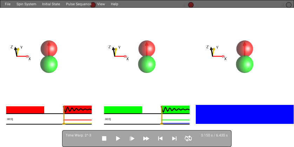Expand the Pulse Sequence menu
This screenshot has height=147, width=294.
click(x=79, y=4)
